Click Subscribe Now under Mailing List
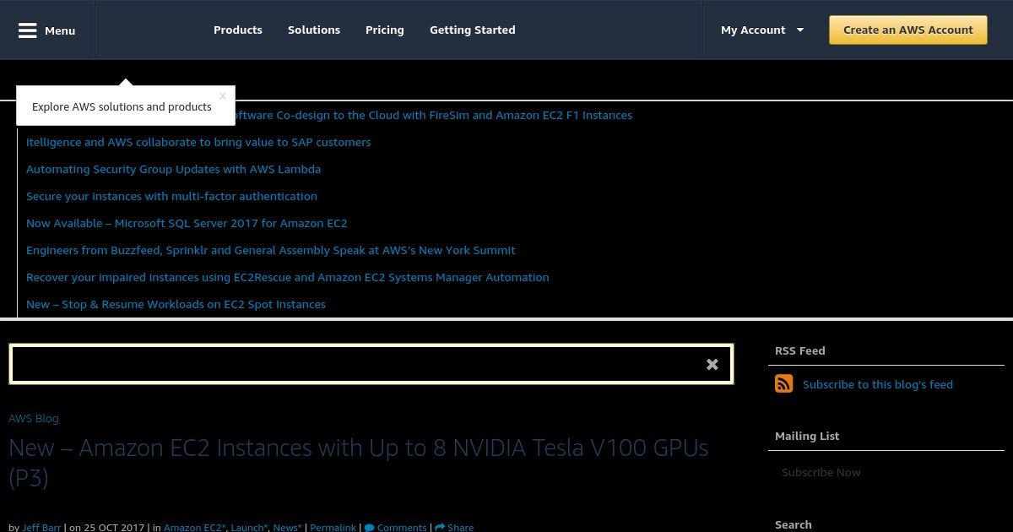 821,472
